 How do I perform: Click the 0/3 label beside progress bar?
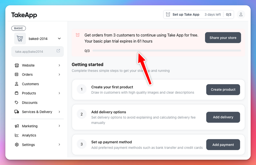point(87,51)
